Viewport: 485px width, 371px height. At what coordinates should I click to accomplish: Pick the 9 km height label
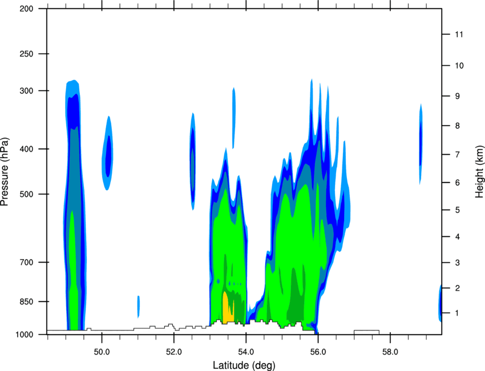[x=457, y=96]
